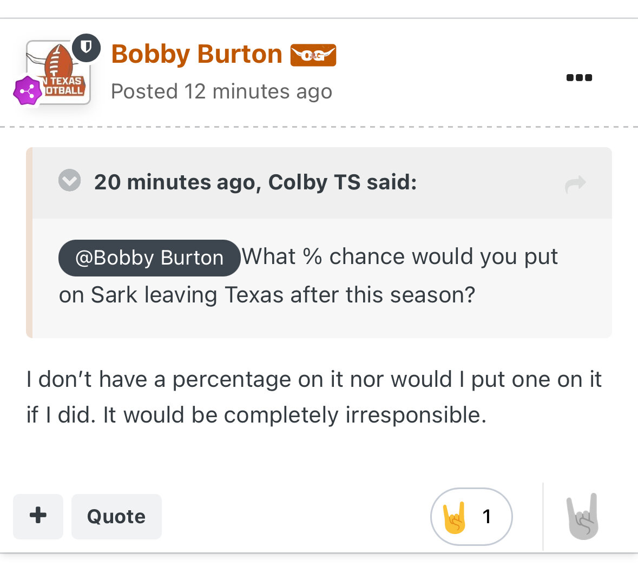638x580 pixels.
Task: Click the 'Posted 12 minutes ago' timestamp
Action: [x=221, y=91]
